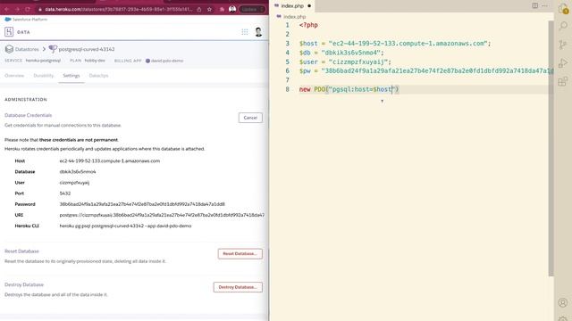Reload the Heroku data page

(28, 9)
